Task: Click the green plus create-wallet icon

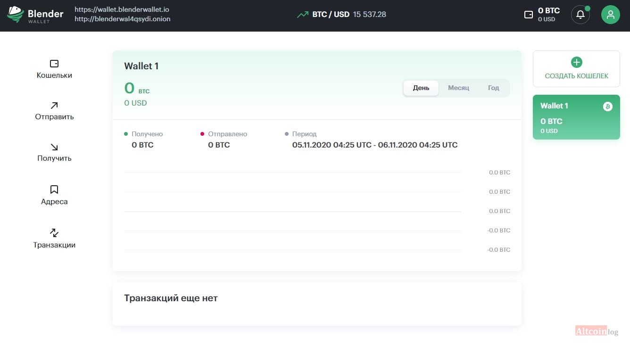Action: 576,62
